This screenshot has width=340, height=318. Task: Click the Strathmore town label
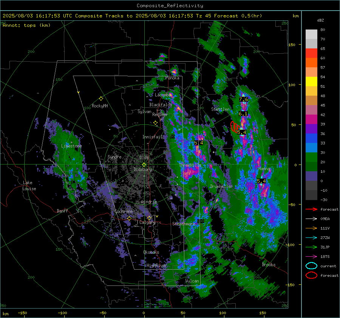click(184, 224)
